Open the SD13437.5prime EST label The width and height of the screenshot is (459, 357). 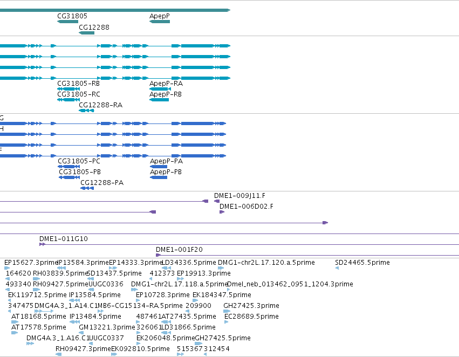point(115,273)
